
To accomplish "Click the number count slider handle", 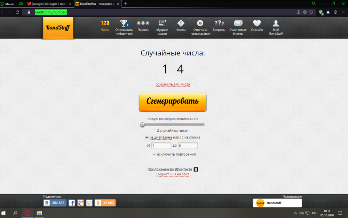I will pos(142,125).
